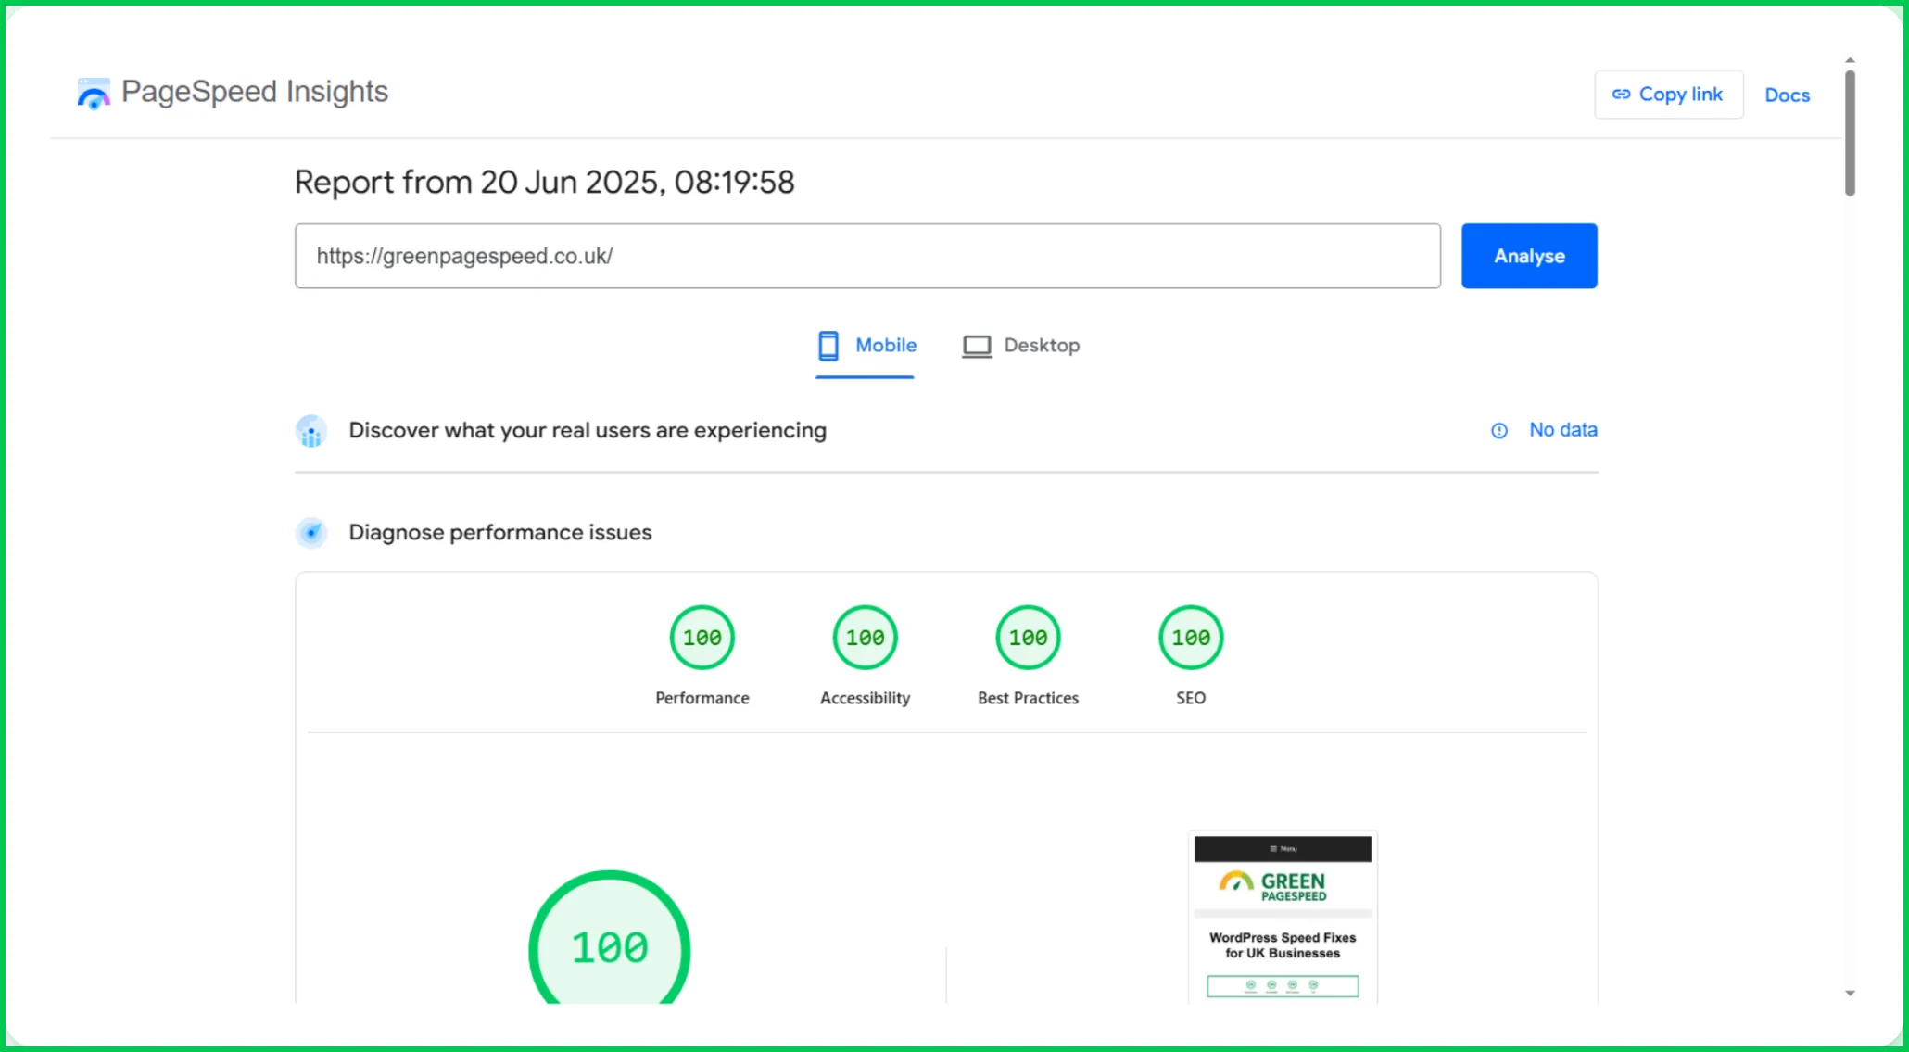The height and width of the screenshot is (1052, 1909).
Task: Click the PageSpeed Insights logo icon
Action: click(93, 94)
